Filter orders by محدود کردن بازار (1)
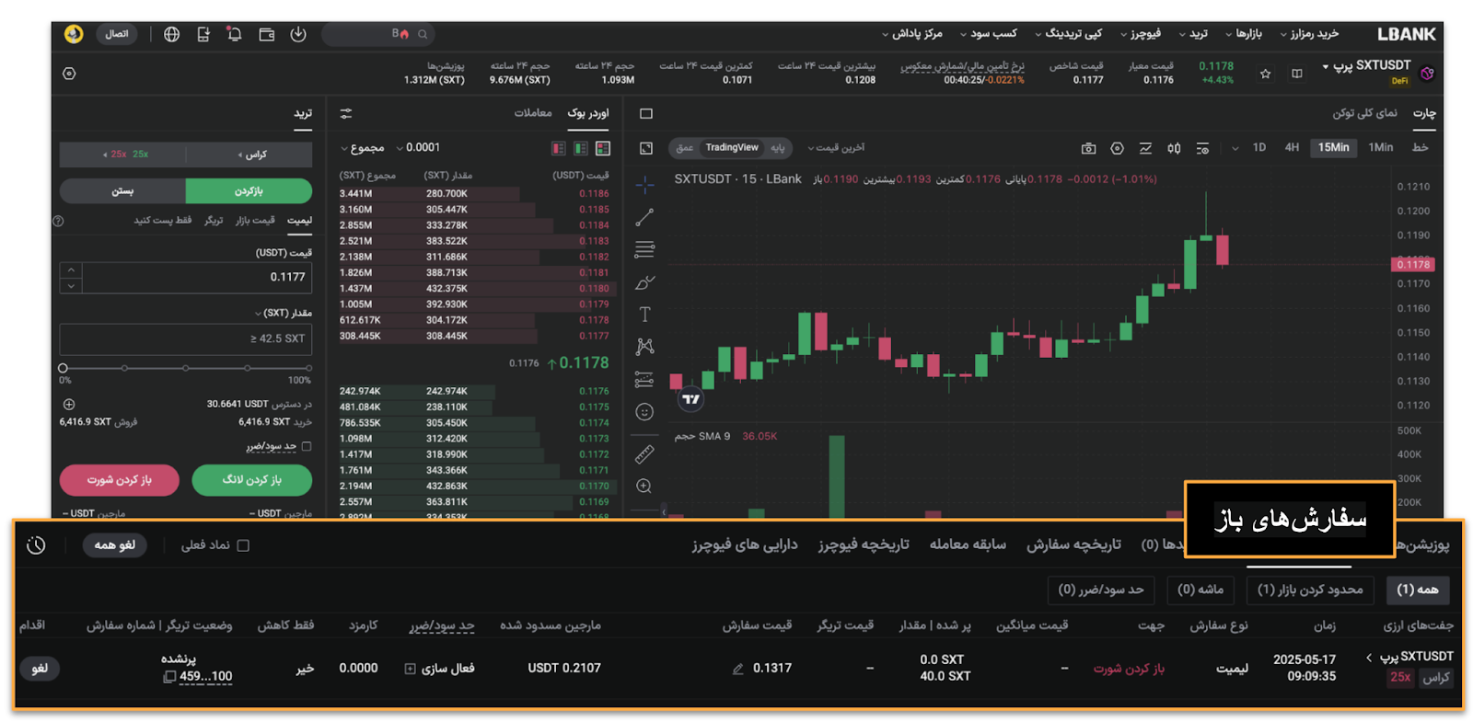The image size is (1473, 722). [1310, 590]
